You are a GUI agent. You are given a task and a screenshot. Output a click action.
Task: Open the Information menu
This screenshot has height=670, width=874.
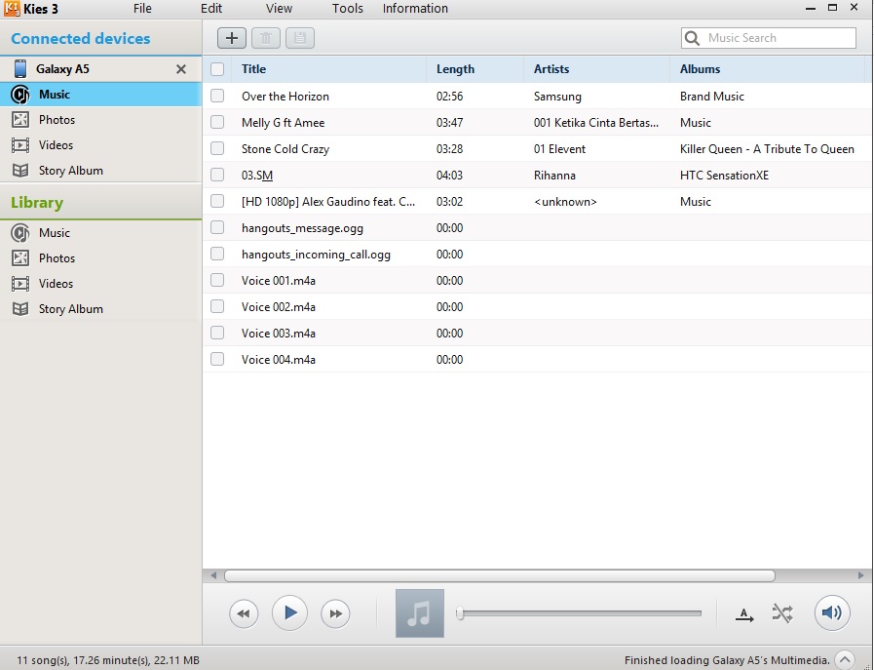coord(415,9)
